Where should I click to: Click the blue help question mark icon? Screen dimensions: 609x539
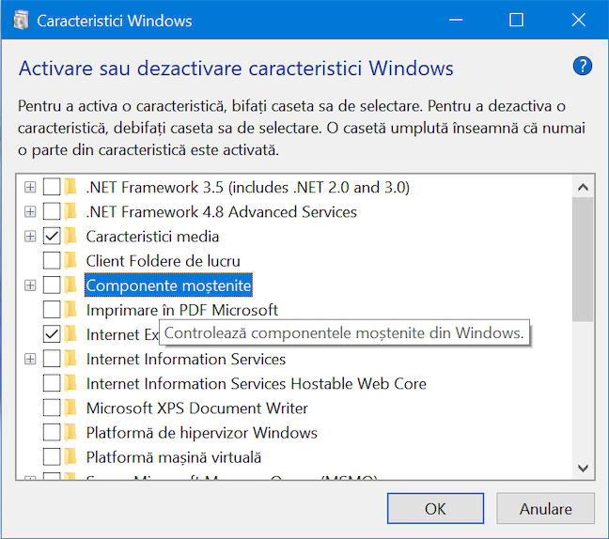pyautogui.click(x=582, y=66)
